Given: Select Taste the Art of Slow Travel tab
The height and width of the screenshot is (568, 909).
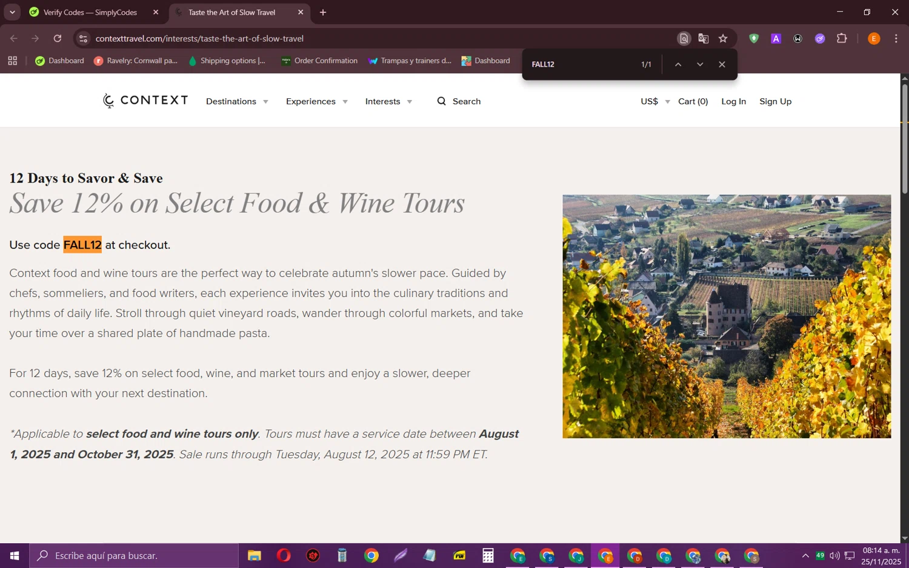Looking at the screenshot, I should click(x=232, y=12).
